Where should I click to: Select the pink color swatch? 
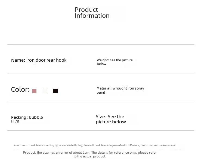pyautogui.click(x=34, y=91)
